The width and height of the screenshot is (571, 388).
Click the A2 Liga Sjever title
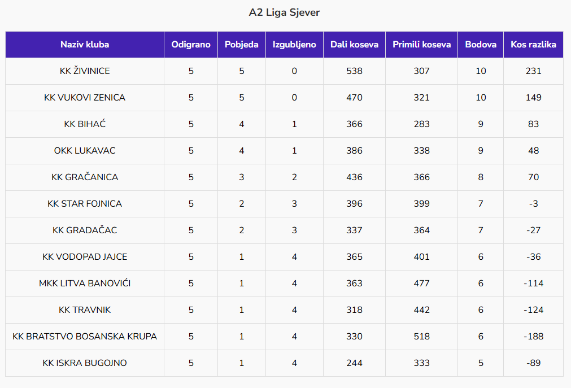[285, 12]
